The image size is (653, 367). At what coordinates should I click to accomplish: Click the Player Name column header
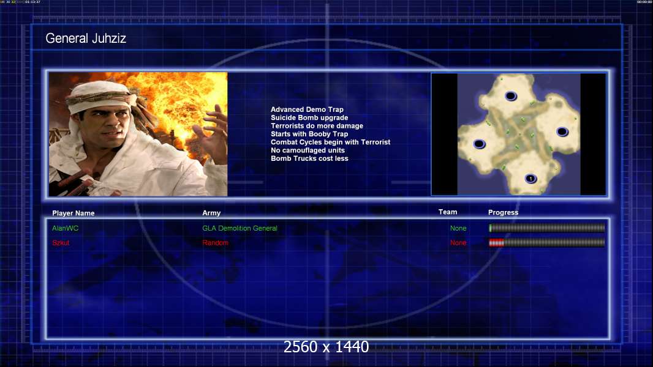pyautogui.click(x=74, y=213)
